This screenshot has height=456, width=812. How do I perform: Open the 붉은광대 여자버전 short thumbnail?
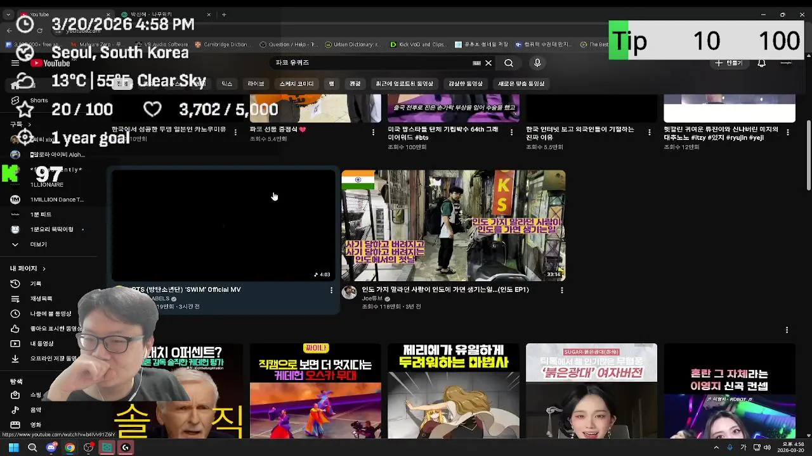591,391
